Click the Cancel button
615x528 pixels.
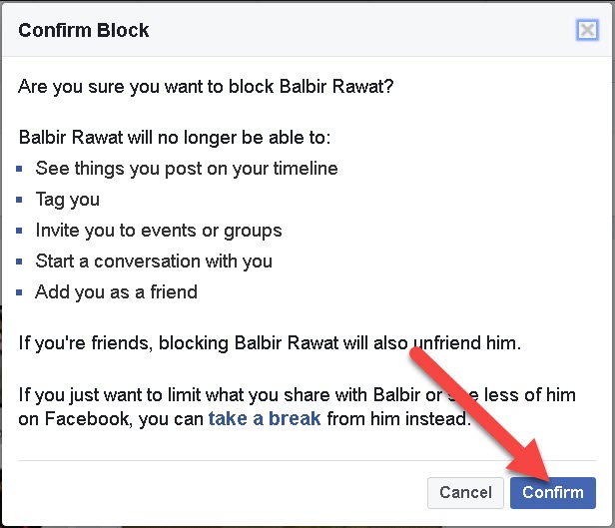[465, 492]
